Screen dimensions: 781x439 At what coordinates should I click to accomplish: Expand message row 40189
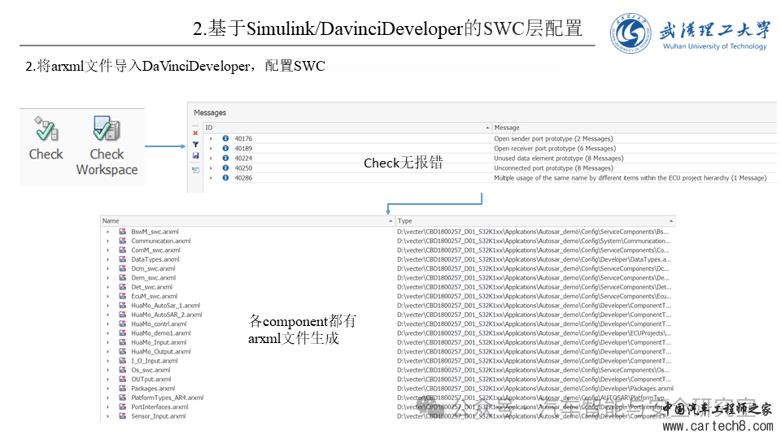[x=211, y=148]
